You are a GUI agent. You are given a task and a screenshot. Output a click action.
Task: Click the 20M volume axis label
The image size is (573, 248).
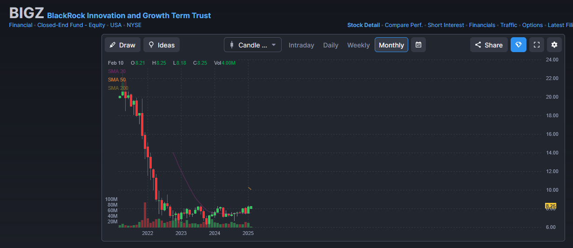coord(113,221)
